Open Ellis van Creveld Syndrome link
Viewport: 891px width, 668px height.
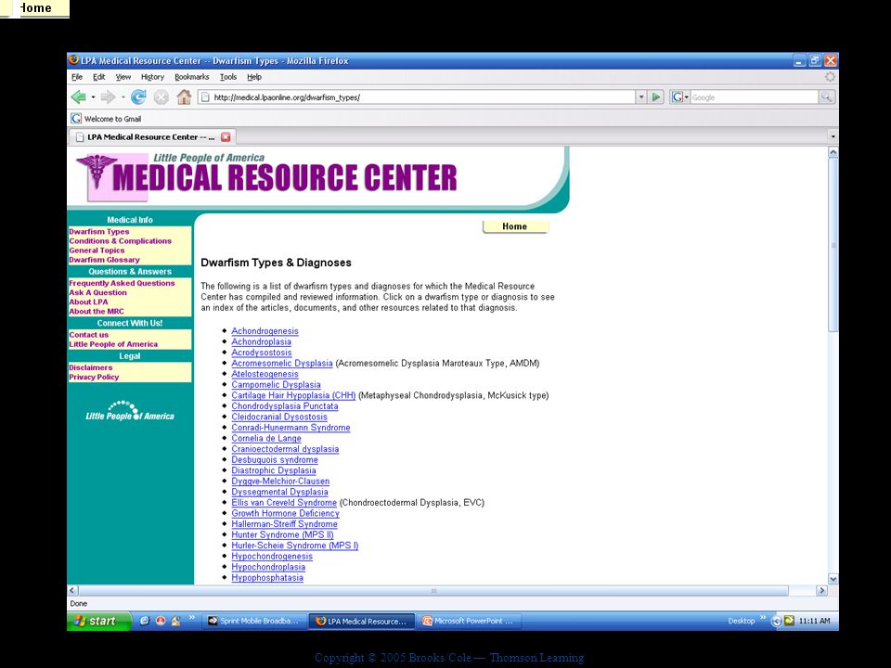click(x=284, y=503)
